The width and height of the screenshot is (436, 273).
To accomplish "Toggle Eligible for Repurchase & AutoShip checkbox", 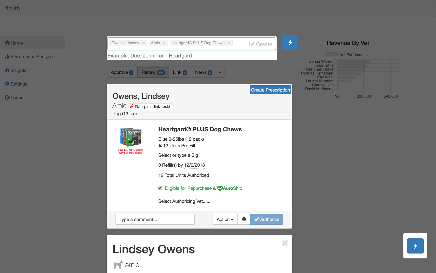I will tap(160, 188).
